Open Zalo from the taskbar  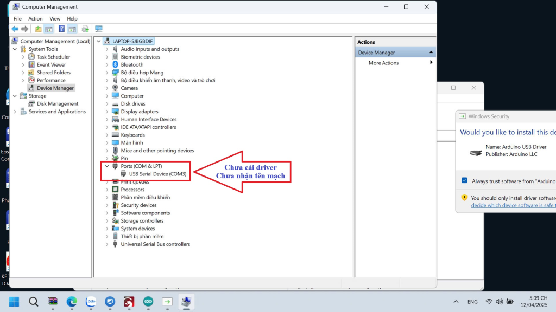pyautogui.click(x=91, y=301)
